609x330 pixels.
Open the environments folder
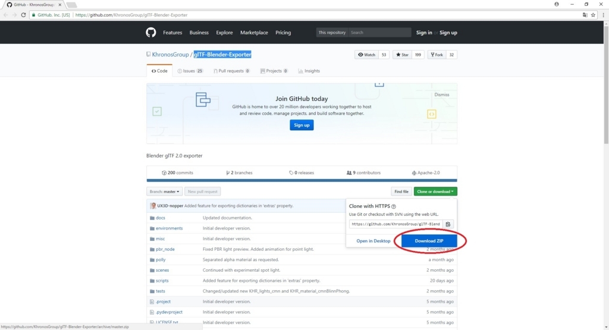[169, 228]
